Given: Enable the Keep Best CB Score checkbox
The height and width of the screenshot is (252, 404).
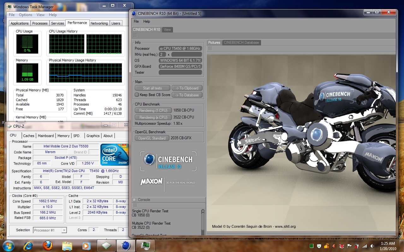Looking at the screenshot, I should coord(137,95).
